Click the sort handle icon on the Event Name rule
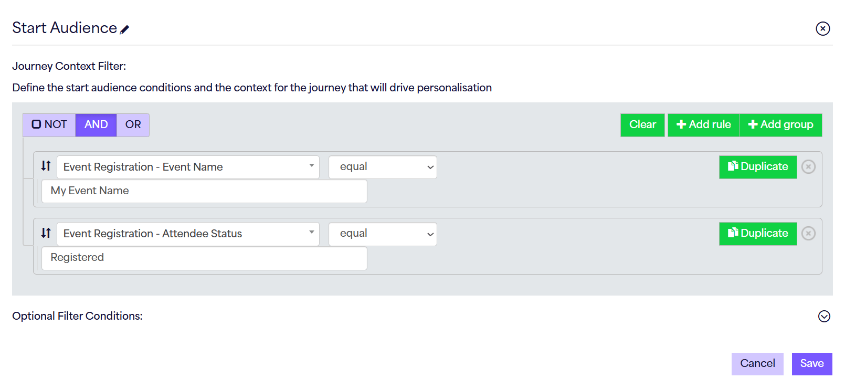Viewport: 845px width, 389px height. click(x=46, y=166)
